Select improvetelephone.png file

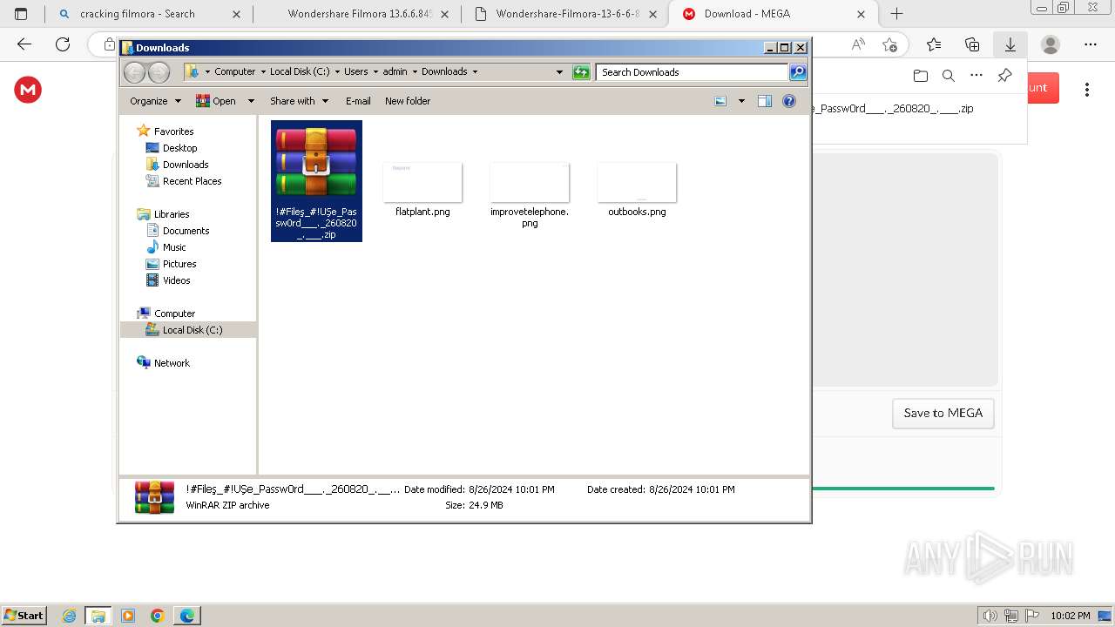(x=530, y=195)
